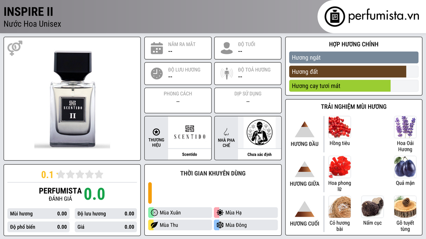
Task: Click the calendar icon for Năm ra mắt
Action: (x=157, y=48)
